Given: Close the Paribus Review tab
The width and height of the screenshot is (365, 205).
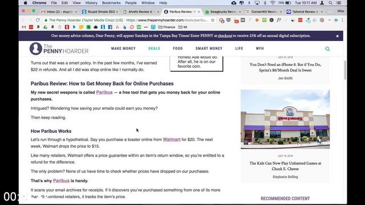Looking at the screenshot, I should coord(199,11).
